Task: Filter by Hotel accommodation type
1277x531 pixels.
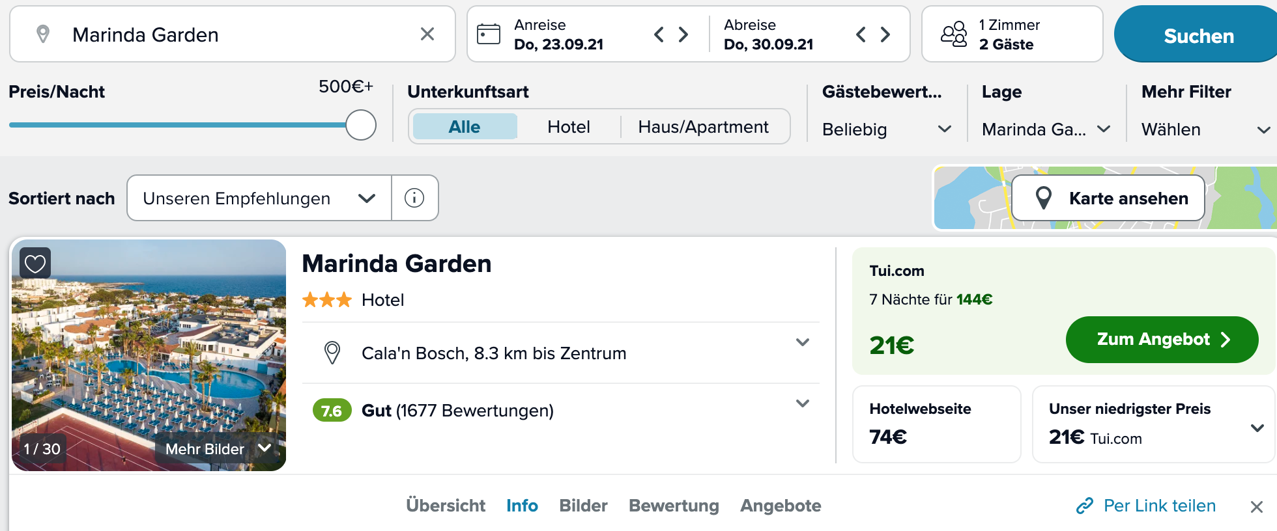Action: (x=569, y=126)
